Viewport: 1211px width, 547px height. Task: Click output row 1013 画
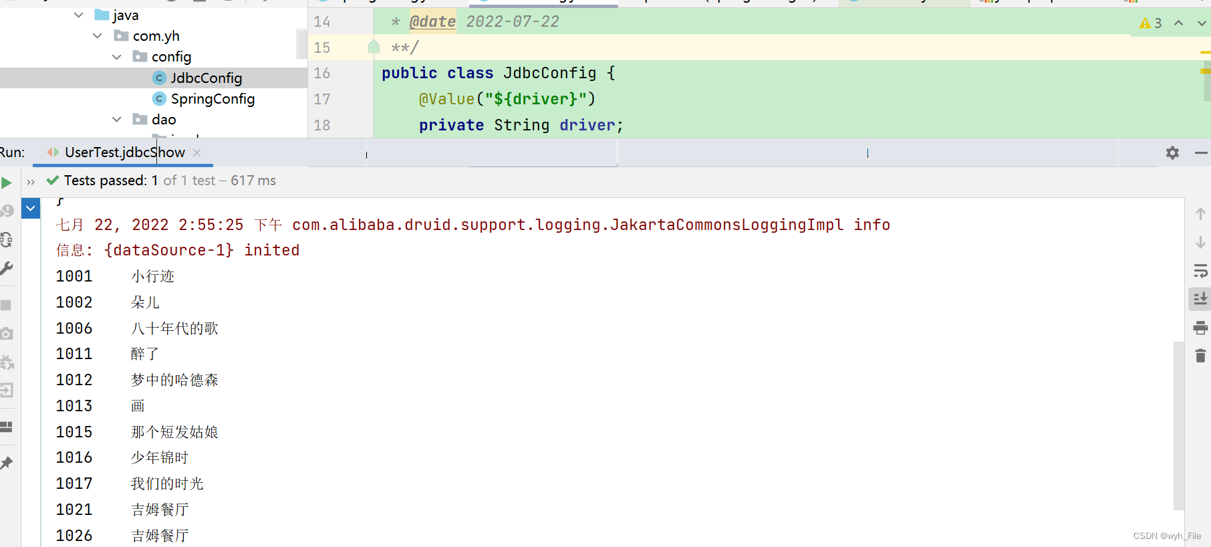coord(100,406)
